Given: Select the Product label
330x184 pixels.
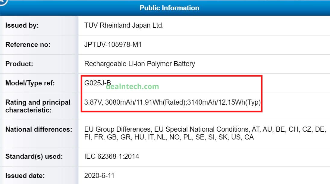Looking at the screenshot, I should pyautogui.click(x=19, y=64).
